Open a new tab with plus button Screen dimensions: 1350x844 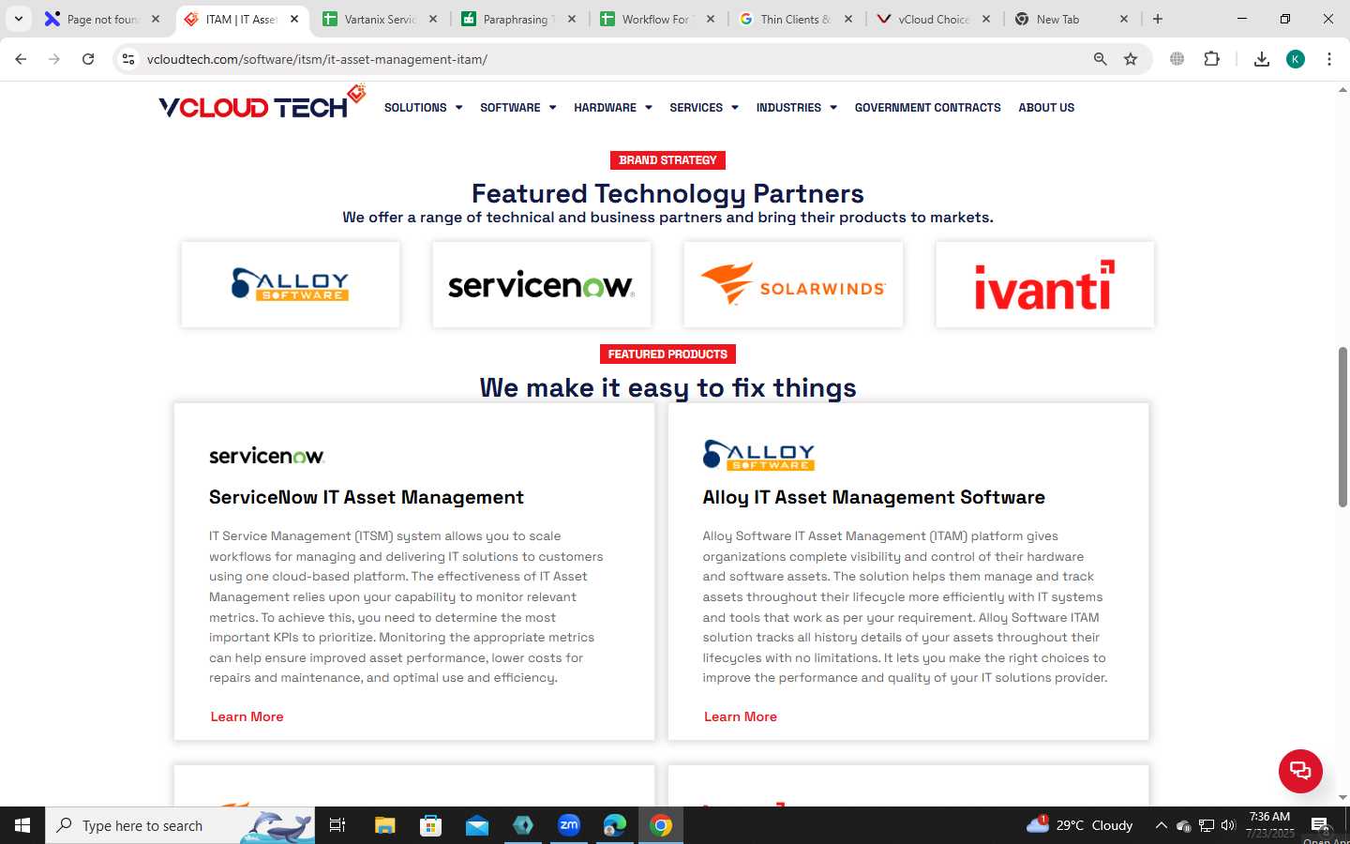tap(1158, 19)
